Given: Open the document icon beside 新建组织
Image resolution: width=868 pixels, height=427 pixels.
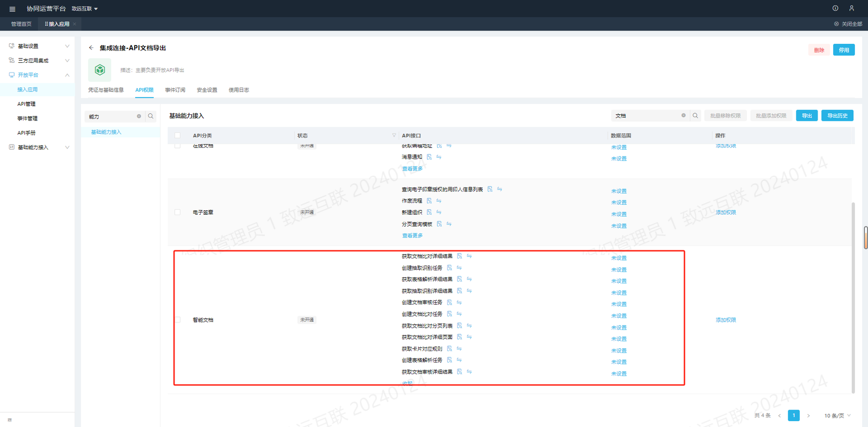Looking at the screenshot, I should click(x=429, y=212).
